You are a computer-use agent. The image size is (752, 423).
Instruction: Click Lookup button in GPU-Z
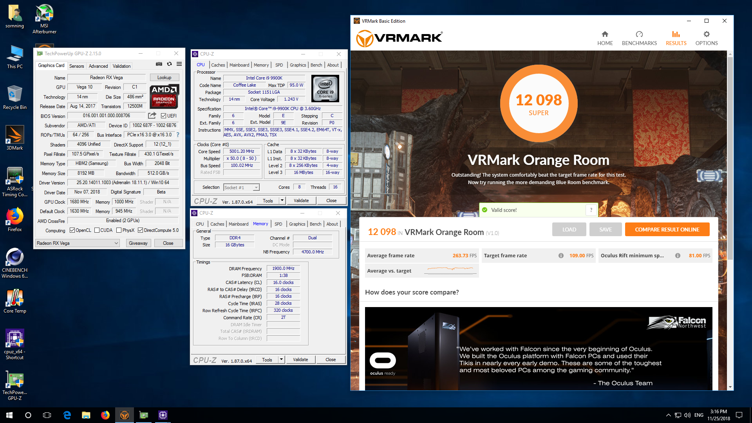[164, 78]
